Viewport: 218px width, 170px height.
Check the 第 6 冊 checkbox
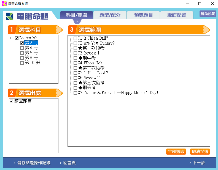(22, 53)
